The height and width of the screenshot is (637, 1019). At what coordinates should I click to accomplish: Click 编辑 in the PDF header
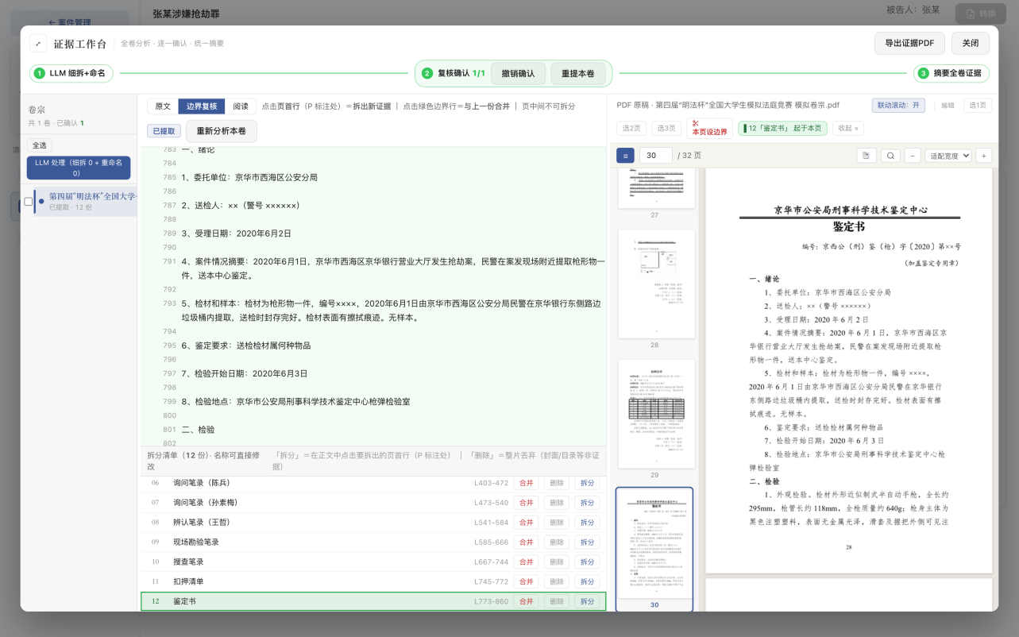point(948,105)
